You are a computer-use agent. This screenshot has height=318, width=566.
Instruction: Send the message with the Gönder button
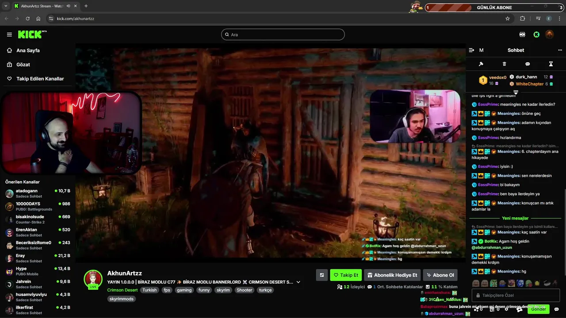pos(539,309)
